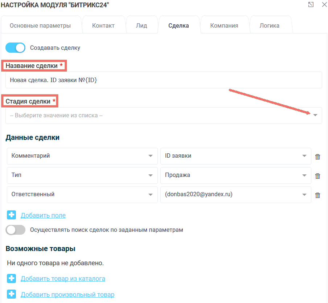This screenshot has width=328, height=303.
Task: Close the Битрикс24 settings dialog
Action: 324,5
